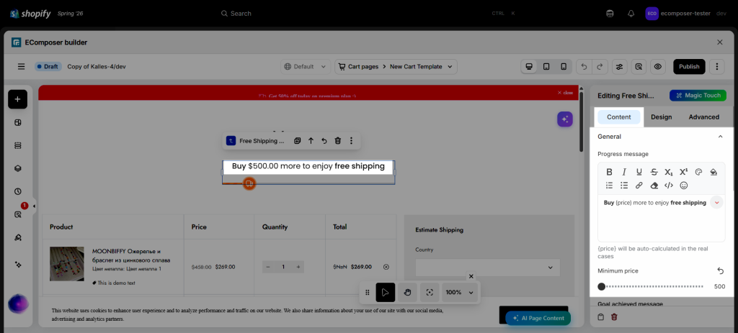Delete the Free Shipping element
This screenshot has width=738, height=333.
[x=337, y=140]
